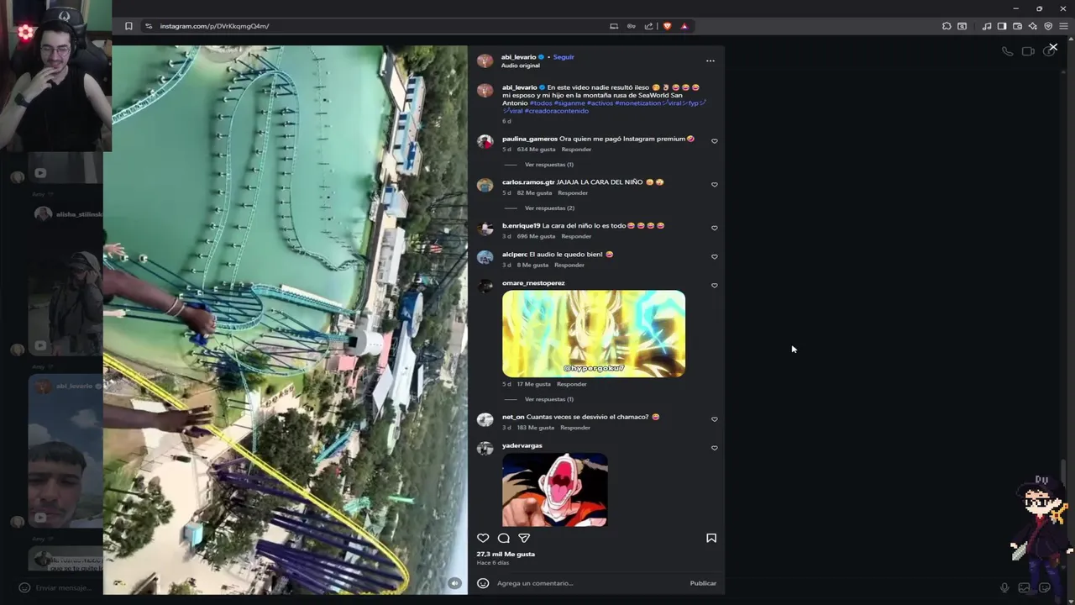This screenshot has height=605, width=1075.
Task: Open the Brave VPN shield icon
Action: pos(1048,26)
